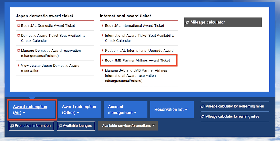Open Mileage calculator for earning miles
This screenshot has height=141, width=280.
click(x=232, y=117)
